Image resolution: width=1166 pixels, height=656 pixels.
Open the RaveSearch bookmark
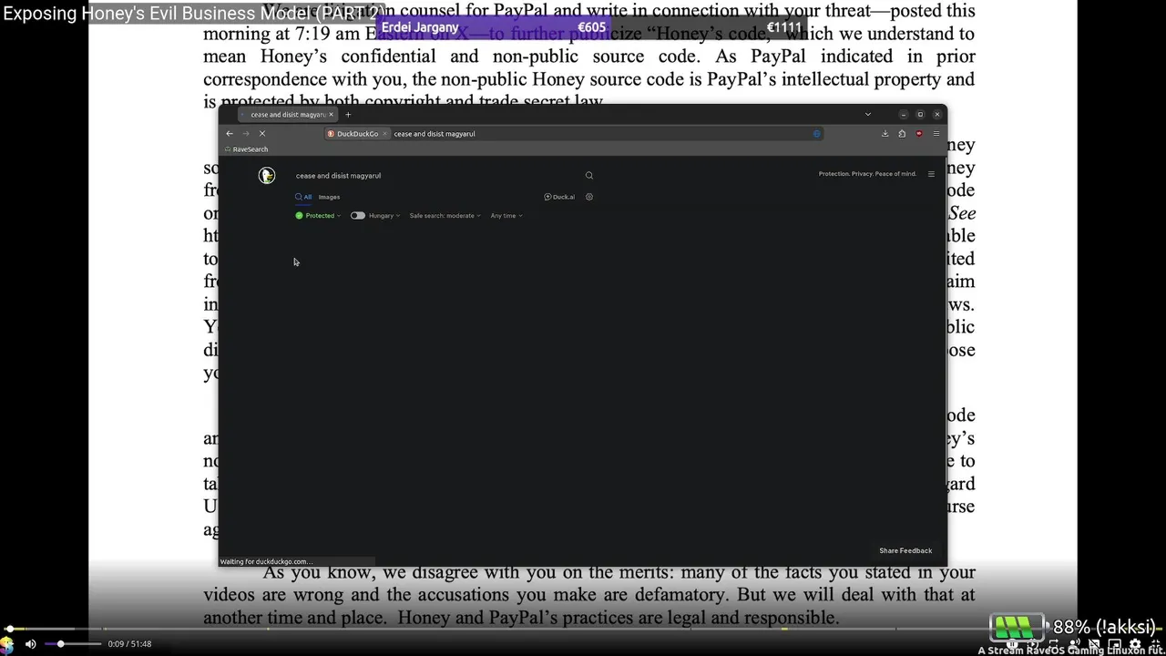pos(246,149)
